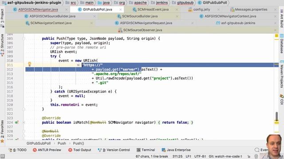Close the SCMHeadEvent.java tab
Screen dimensions: 284x159
[177, 9]
